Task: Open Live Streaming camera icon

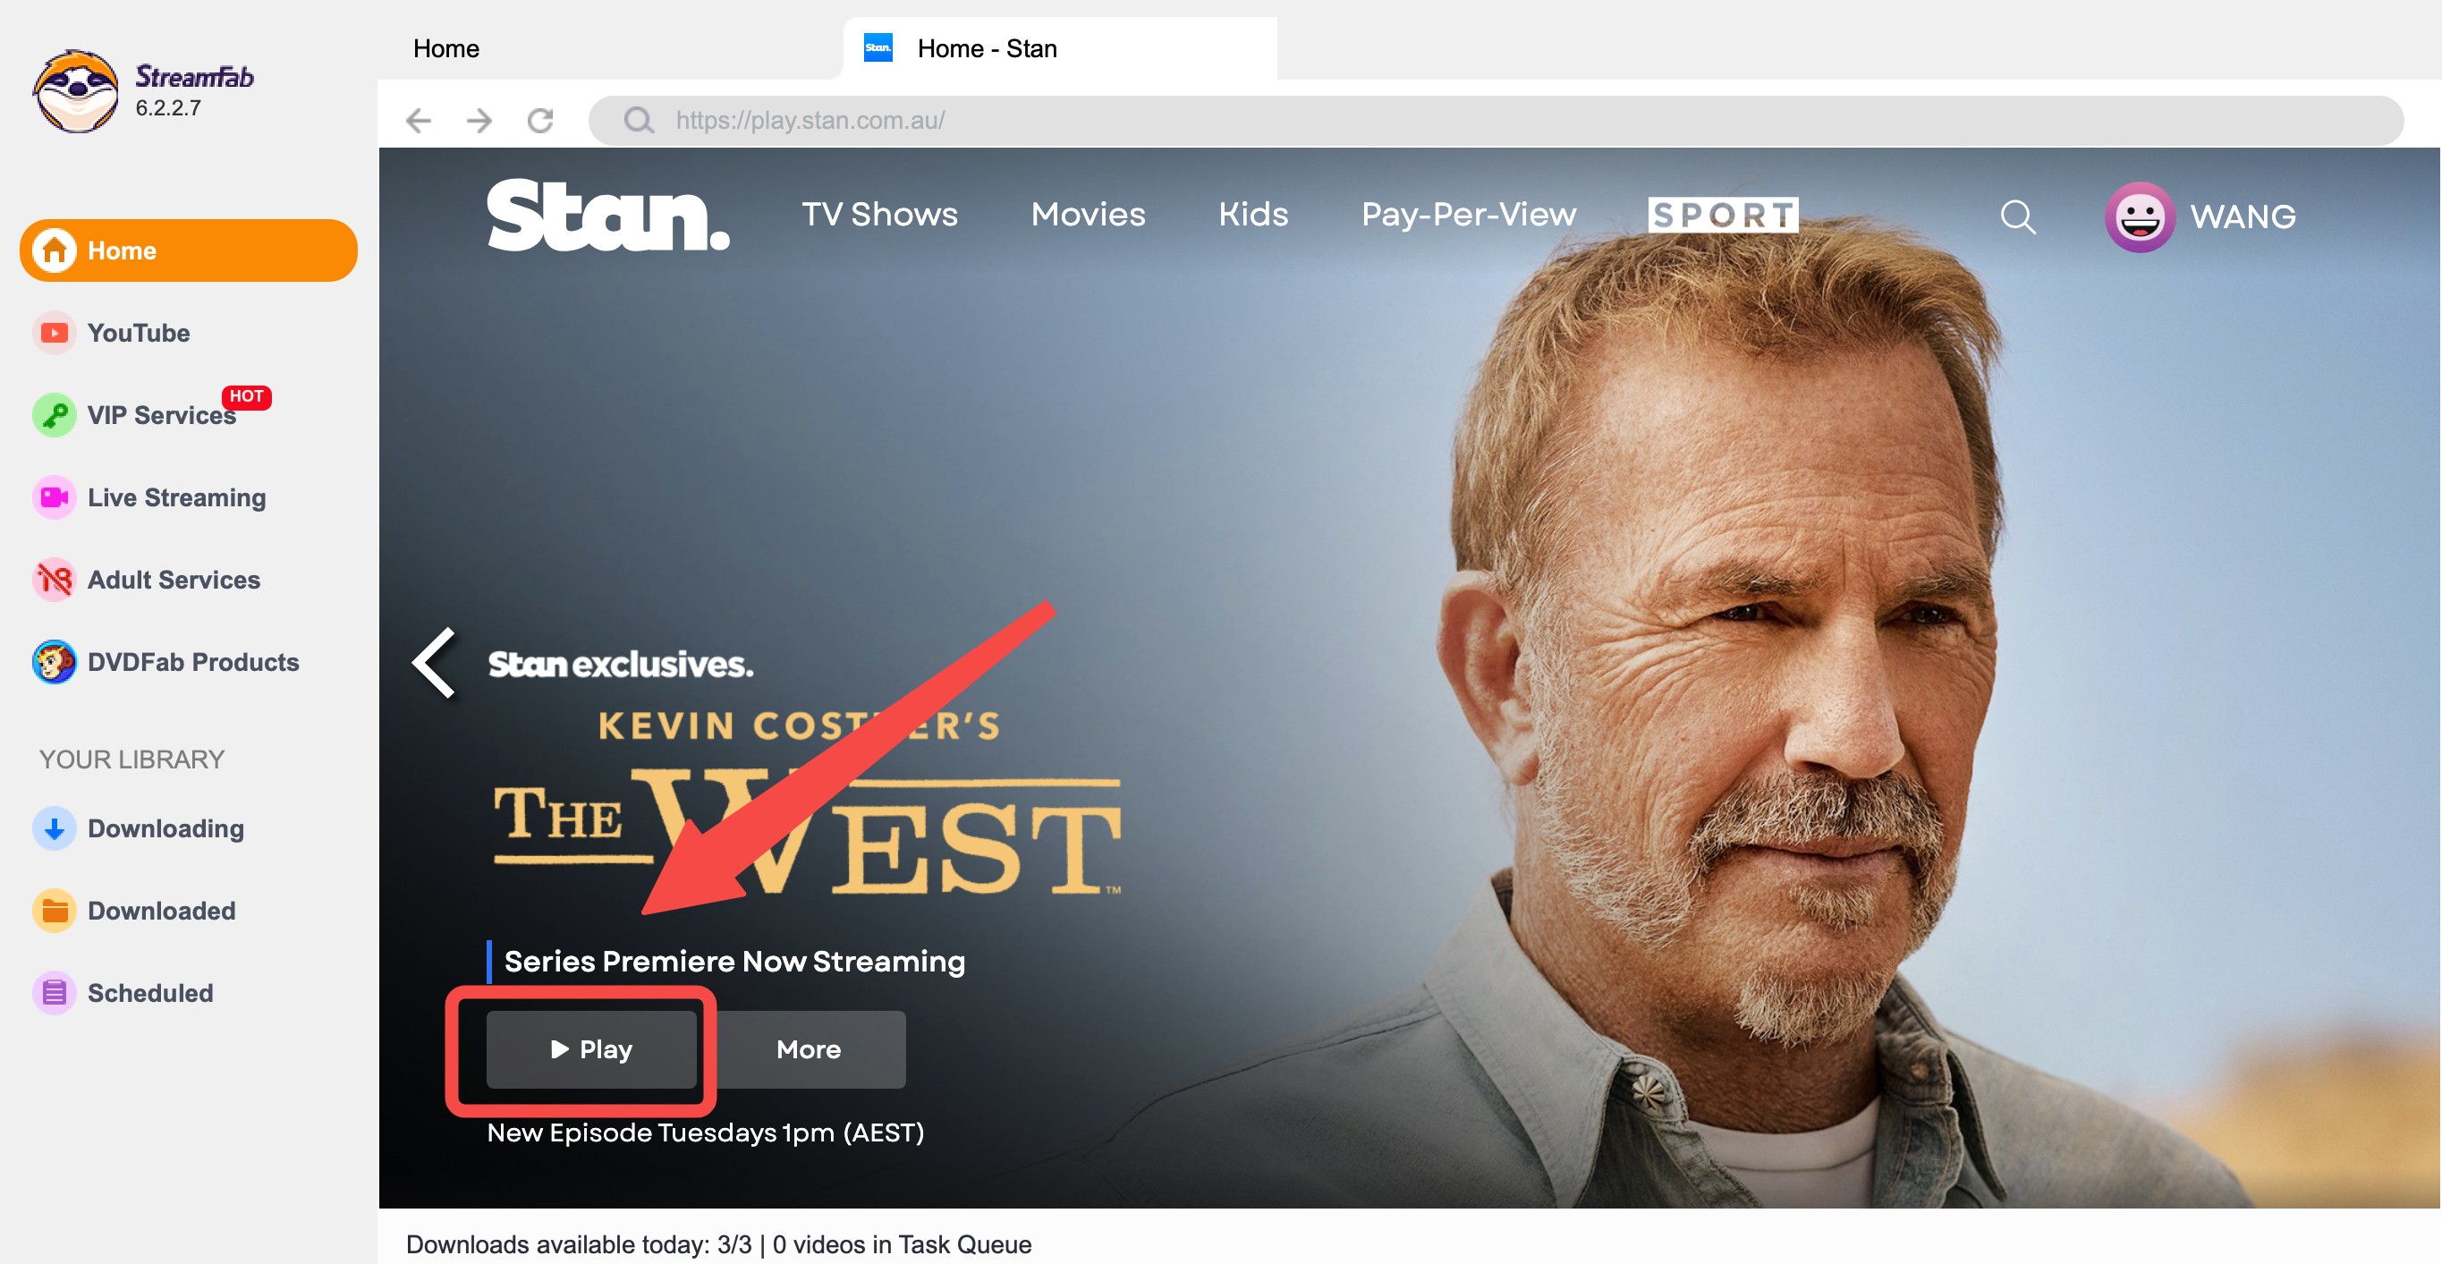Action: click(x=54, y=498)
